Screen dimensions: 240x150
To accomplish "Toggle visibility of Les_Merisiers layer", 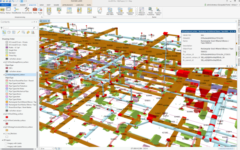I will coord(6,133).
